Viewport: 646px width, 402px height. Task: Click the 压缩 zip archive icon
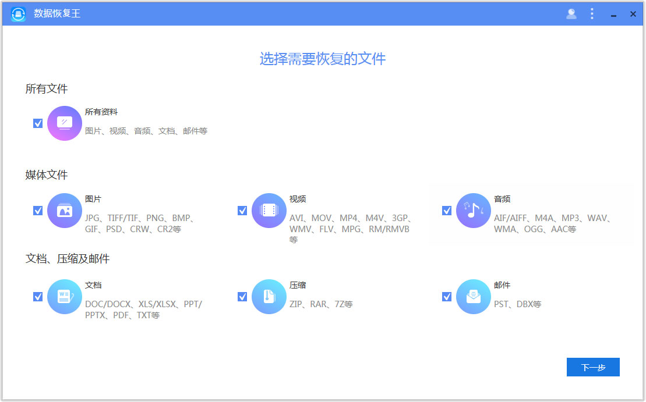[269, 296]
